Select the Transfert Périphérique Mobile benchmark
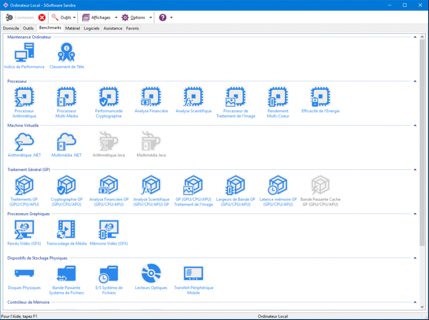 click(193, 279)
